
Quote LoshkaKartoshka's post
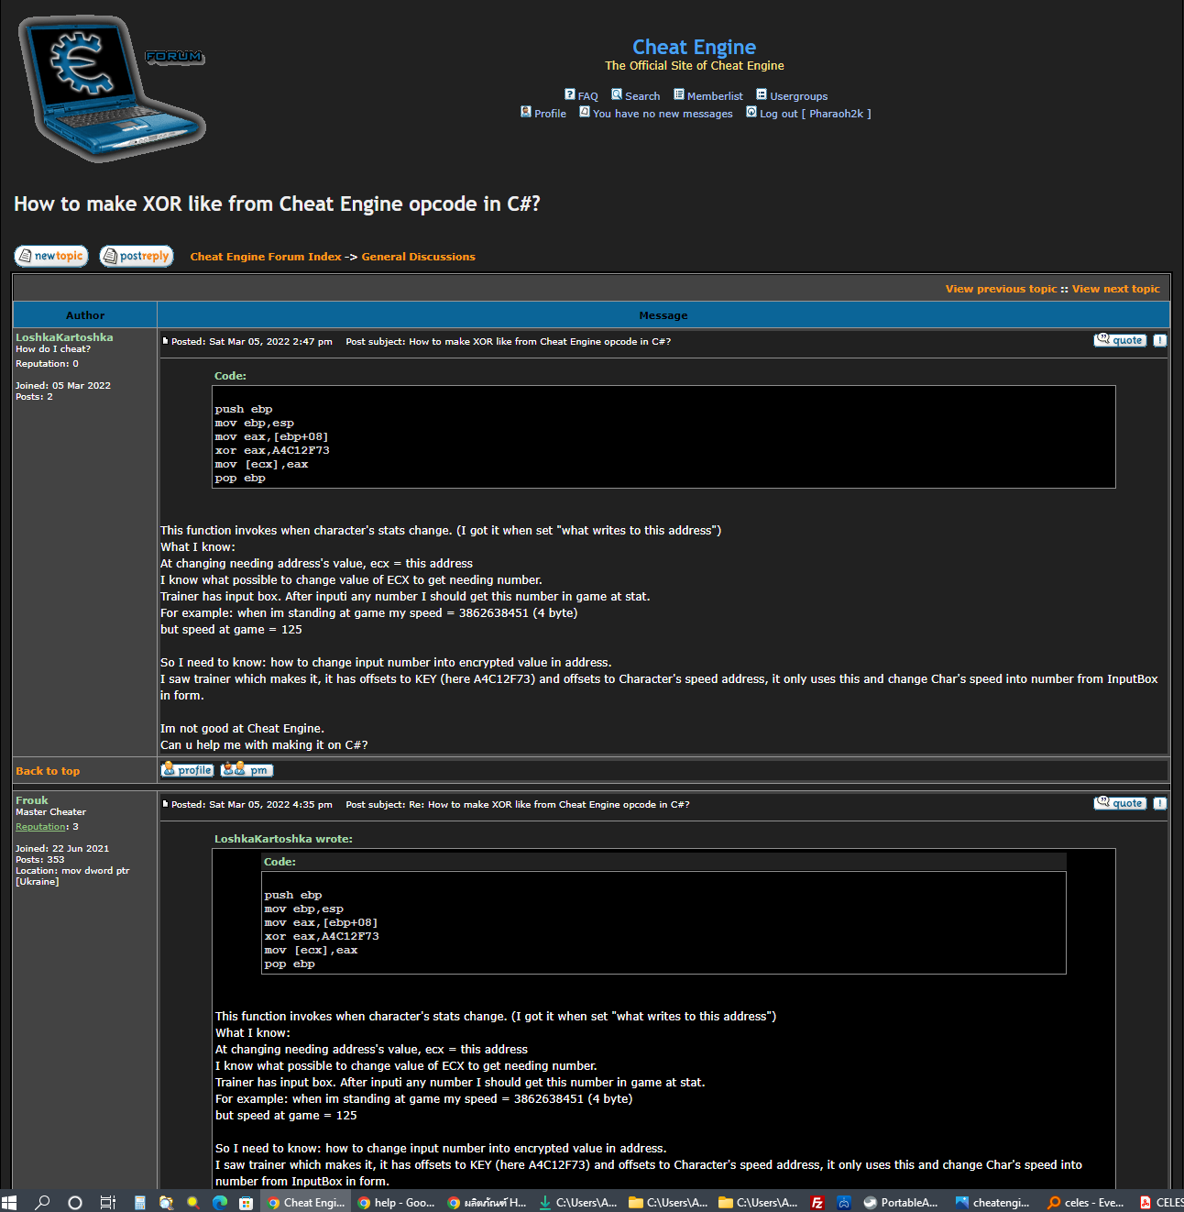pyautogui.click(x=1120, y=340)
